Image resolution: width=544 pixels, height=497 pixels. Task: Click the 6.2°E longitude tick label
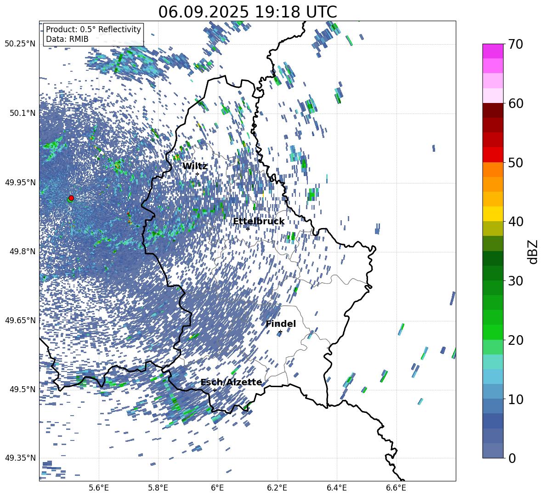[x=277, y=488]
